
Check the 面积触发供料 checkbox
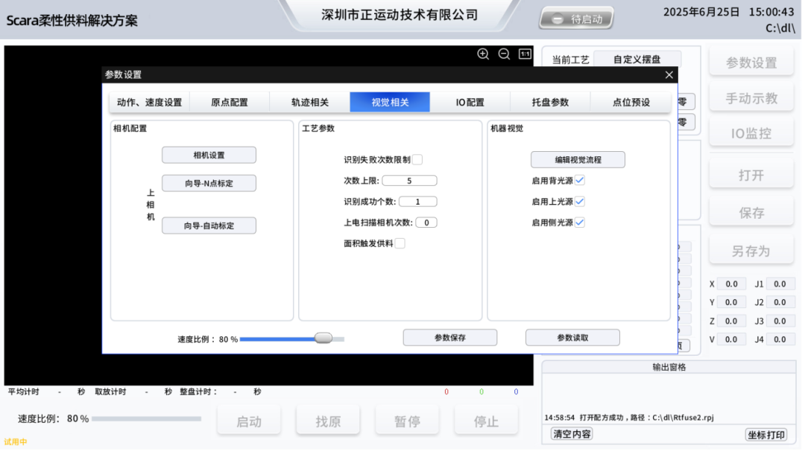pos(400,243)
